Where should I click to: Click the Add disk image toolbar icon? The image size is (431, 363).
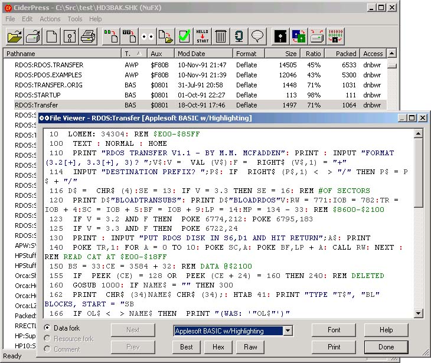(129, 36)
